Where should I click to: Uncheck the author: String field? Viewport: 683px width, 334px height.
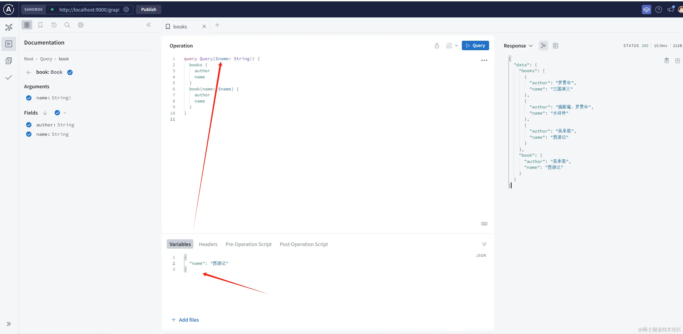(29, 125)
